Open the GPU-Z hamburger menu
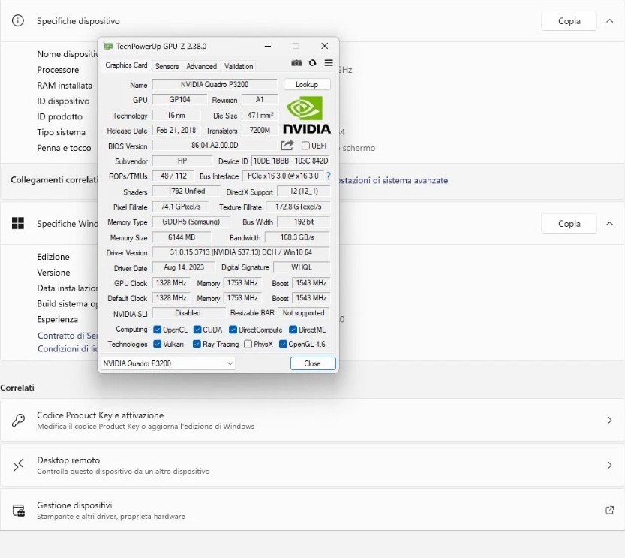The height and width of the screenshot is (558, 625). 329,62
